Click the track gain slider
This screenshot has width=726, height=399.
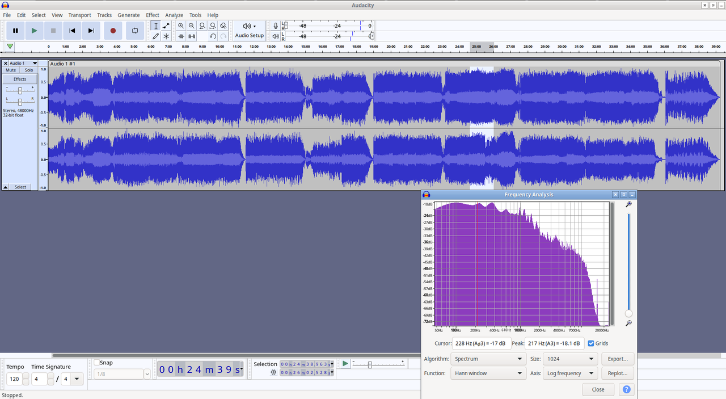click(x=20, y=91)
